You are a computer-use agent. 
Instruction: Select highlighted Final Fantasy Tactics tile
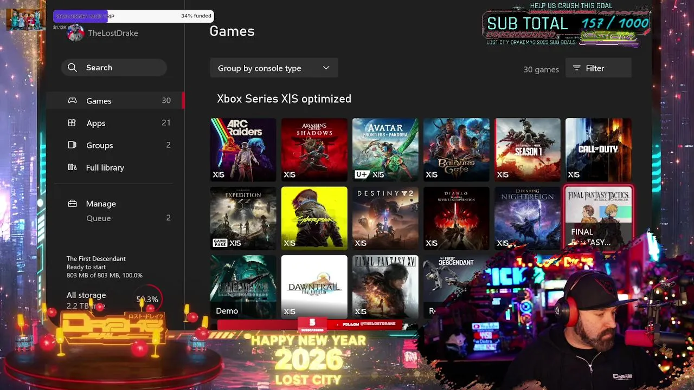tap(598, 217)
